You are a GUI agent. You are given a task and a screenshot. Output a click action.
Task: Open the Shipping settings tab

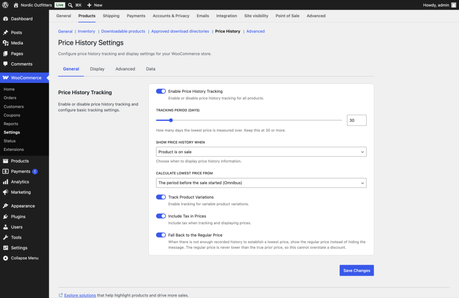coord(111,16)
